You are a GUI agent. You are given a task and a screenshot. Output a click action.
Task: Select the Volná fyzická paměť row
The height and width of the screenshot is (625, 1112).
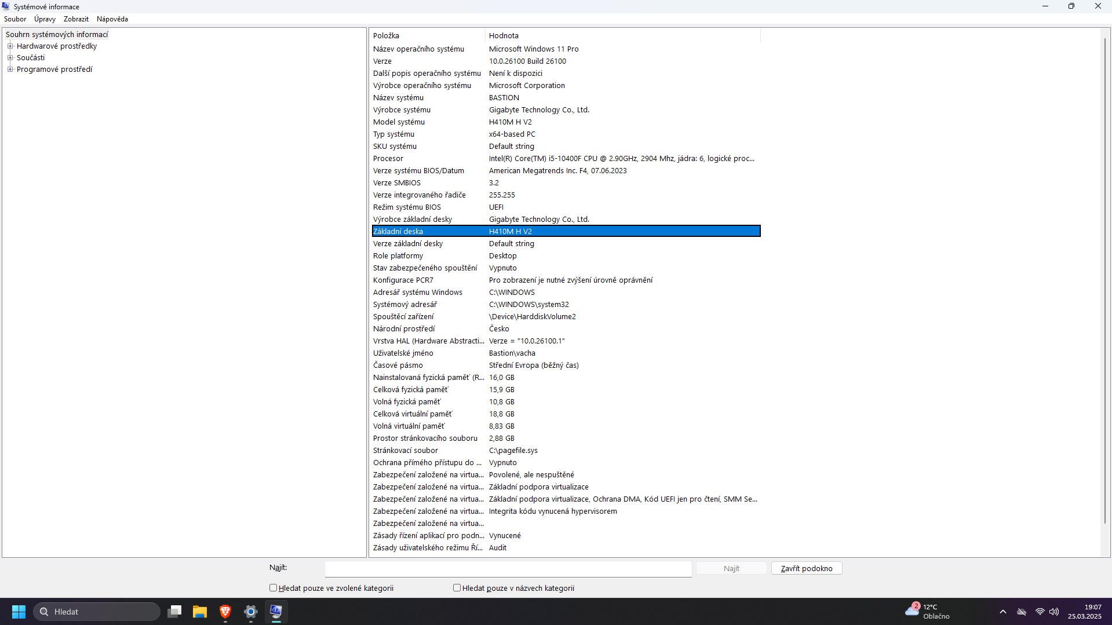coord(566,402)
